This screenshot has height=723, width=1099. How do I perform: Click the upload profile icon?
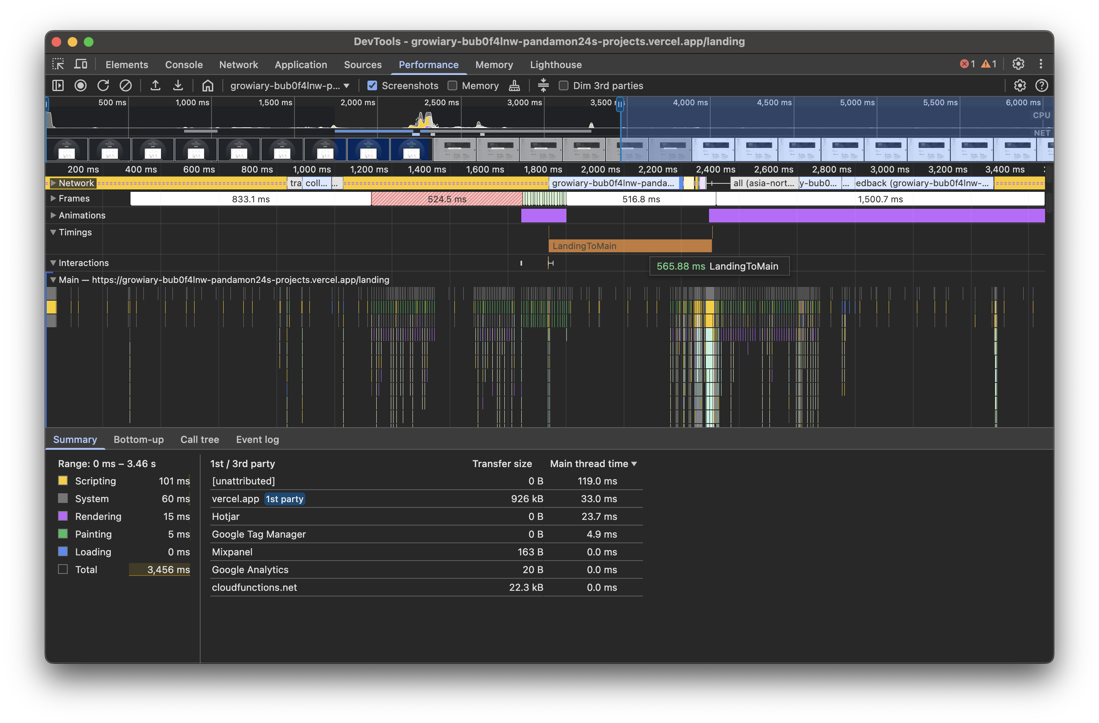(x=156, y=85)
